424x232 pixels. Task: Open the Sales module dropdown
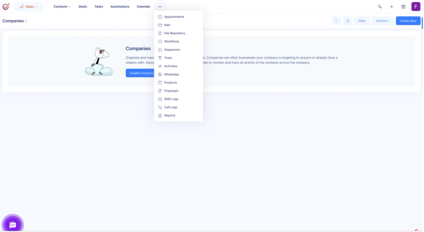point(28,6)
